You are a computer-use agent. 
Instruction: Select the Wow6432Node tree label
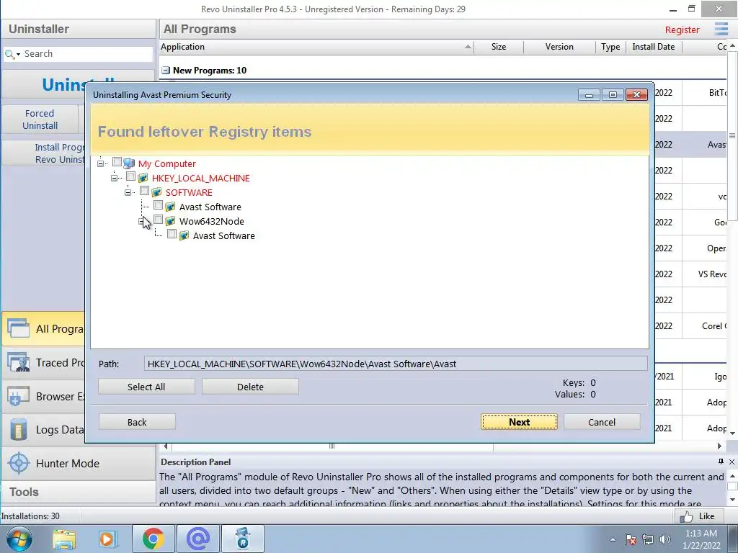point(211,221)
